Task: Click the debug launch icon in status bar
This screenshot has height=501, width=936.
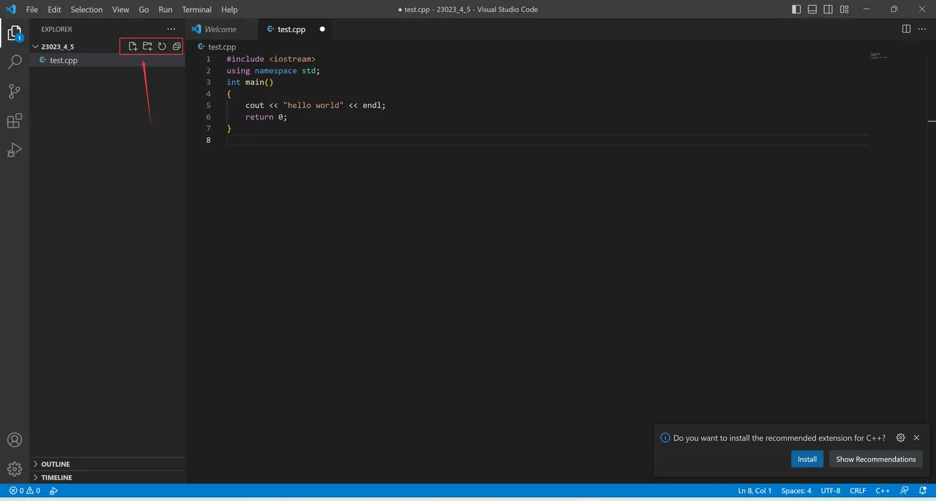Action: (53, 490)
